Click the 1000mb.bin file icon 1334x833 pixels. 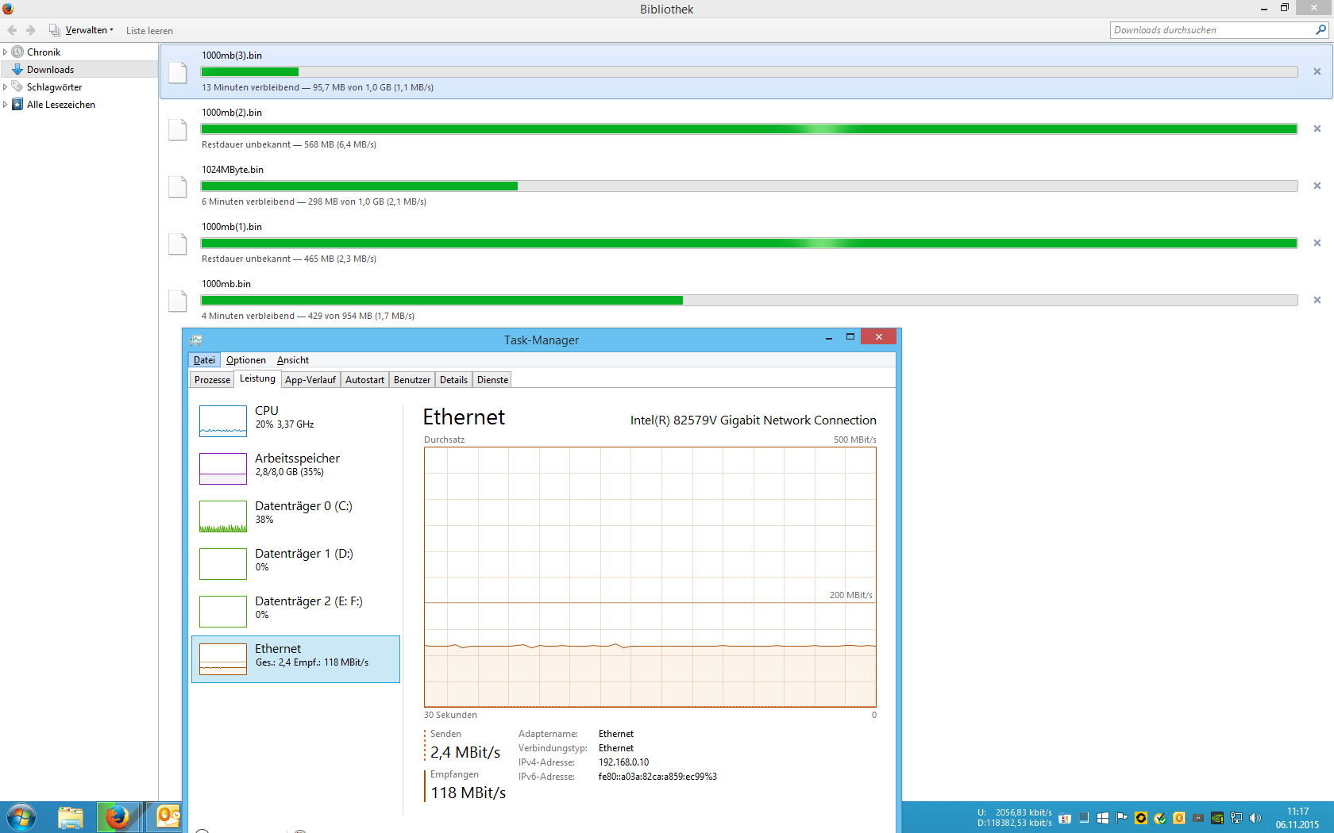pos(178,301)
